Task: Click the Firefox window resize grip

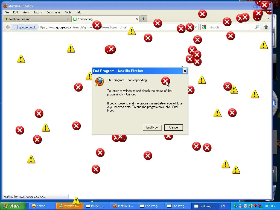Action: [270, 197]
